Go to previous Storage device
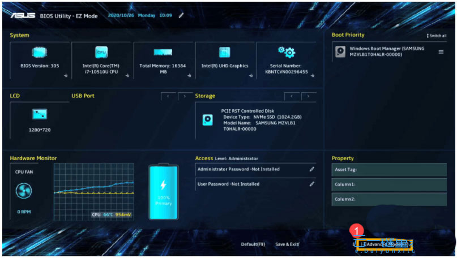Viewport: 457px width, 258px height. click(292, 96)
